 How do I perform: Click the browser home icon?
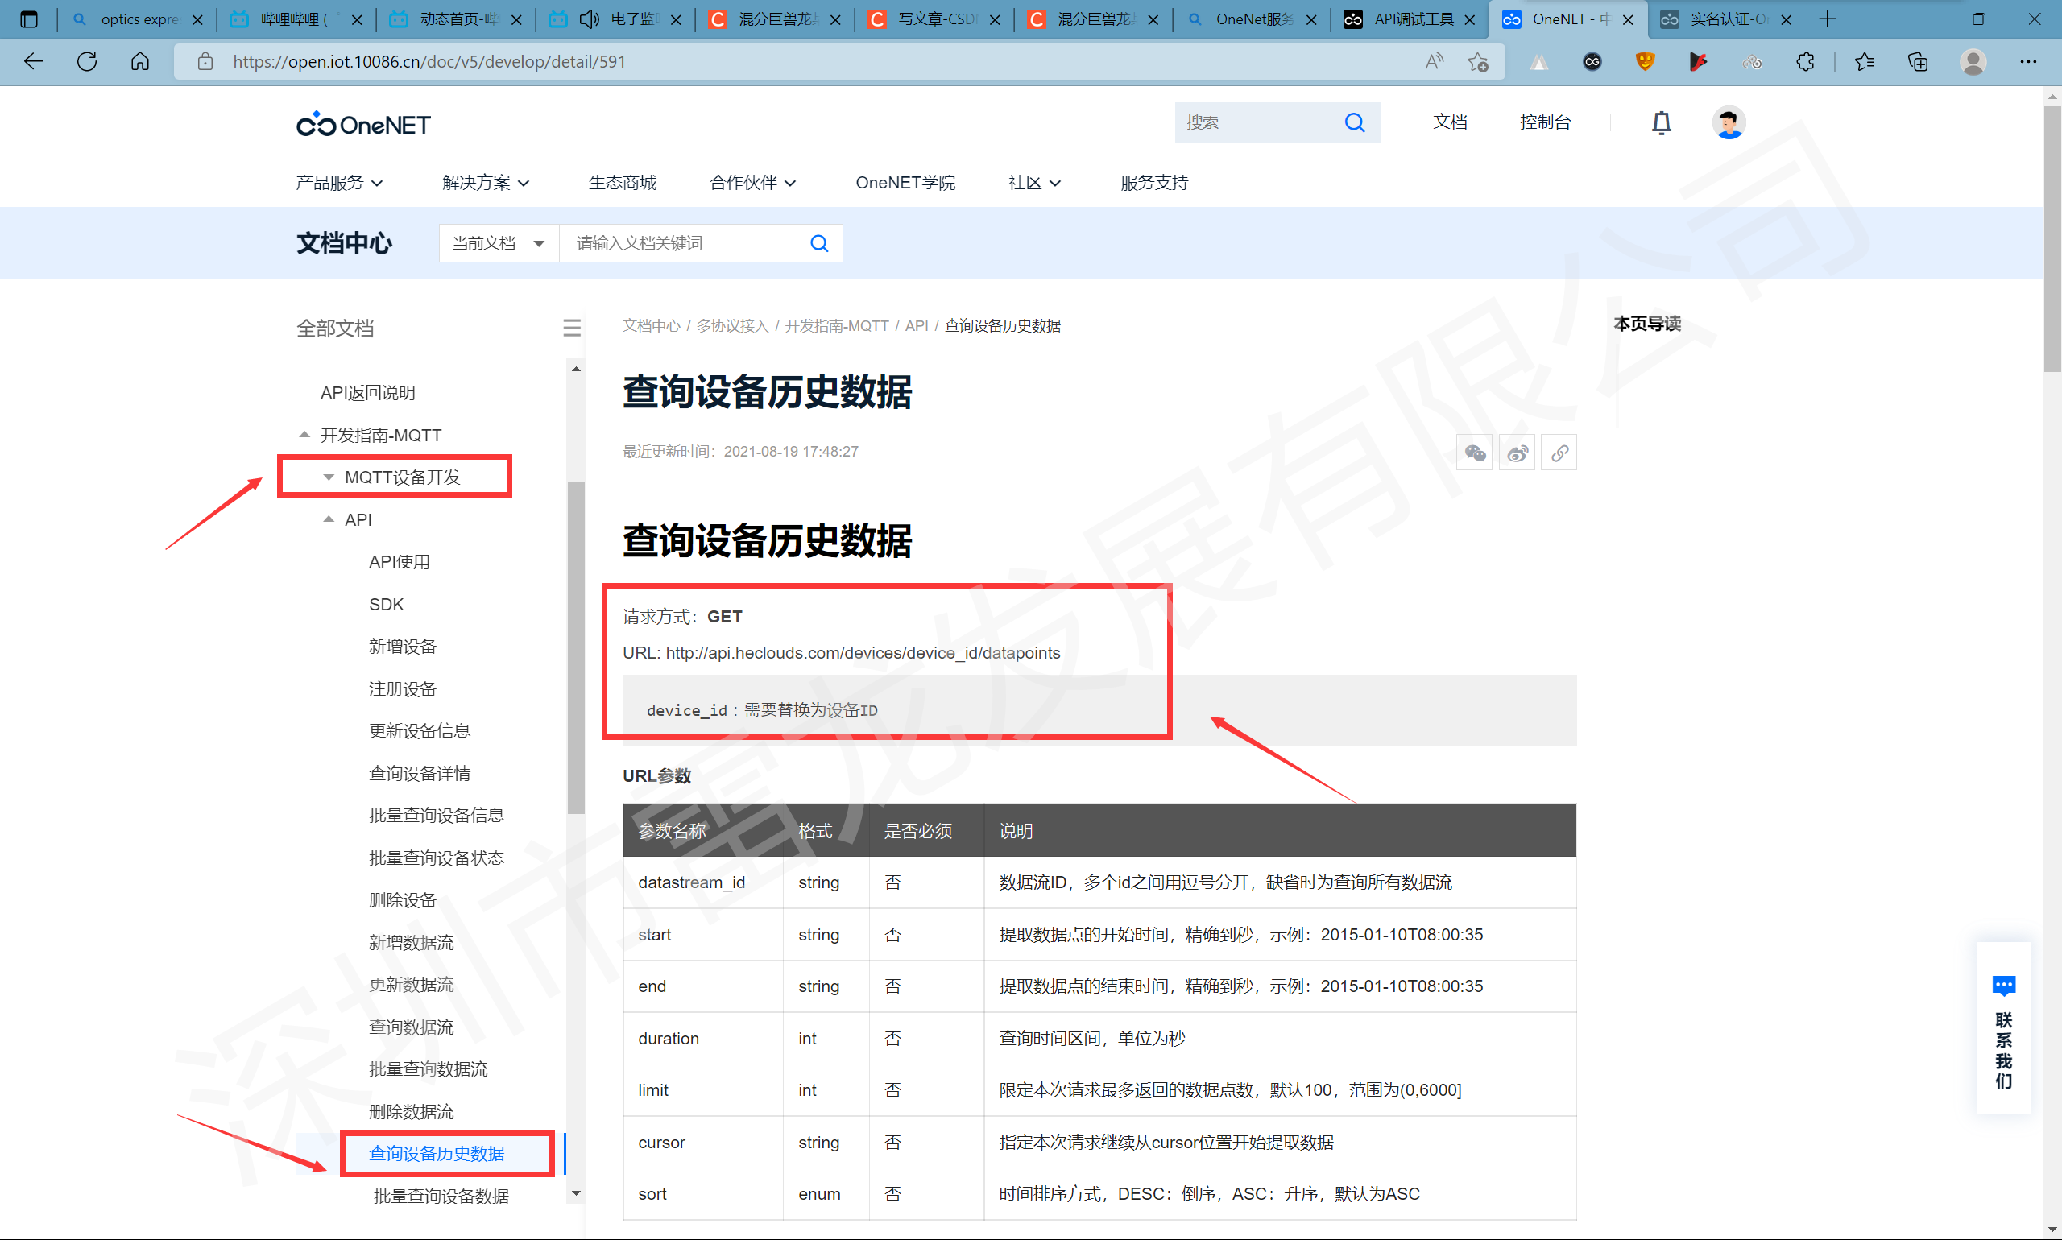tap(139, 61)
